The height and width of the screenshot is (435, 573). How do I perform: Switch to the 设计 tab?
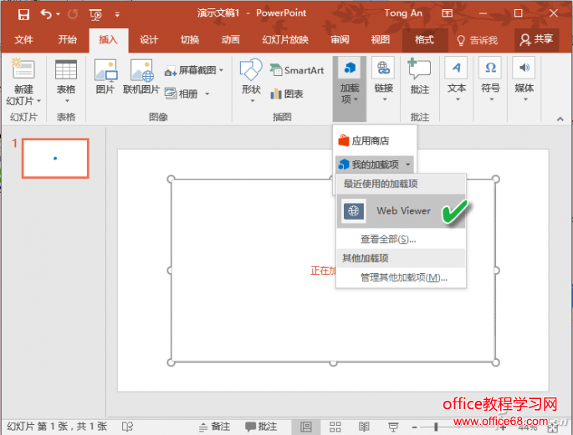tap(149, 39)
